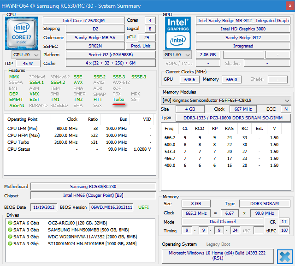
Task: Expand the Kingmax memory module dropdown
Action: click(226, 100)
